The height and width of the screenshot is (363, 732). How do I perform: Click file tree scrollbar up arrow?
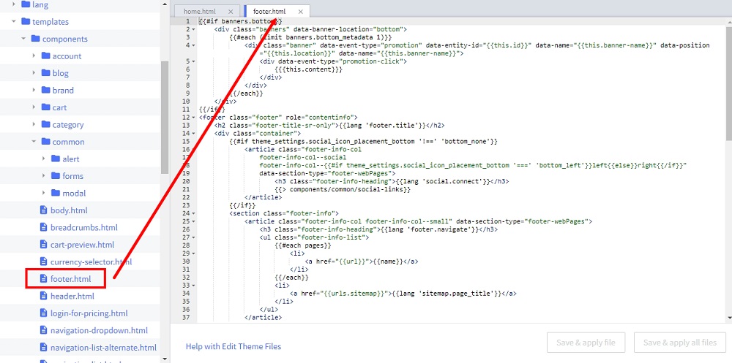[x=165, y=4]
